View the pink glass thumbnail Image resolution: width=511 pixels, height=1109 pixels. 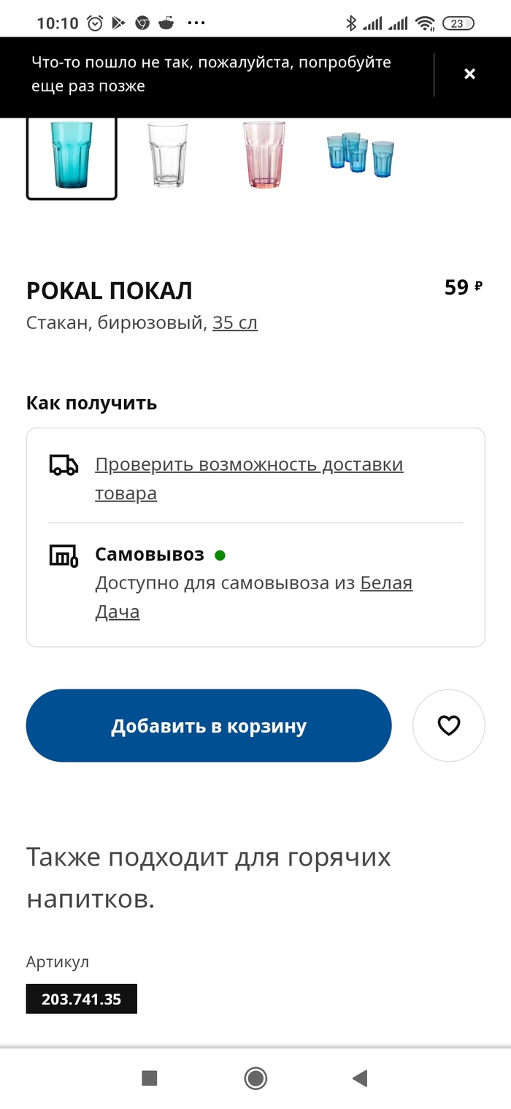(263, 156)
